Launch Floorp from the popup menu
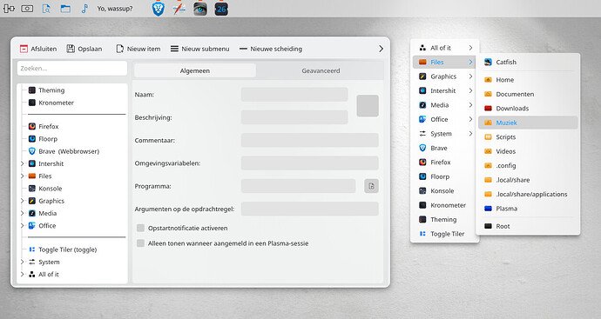This screenshot has height=319, width=601. click(444, 176)
